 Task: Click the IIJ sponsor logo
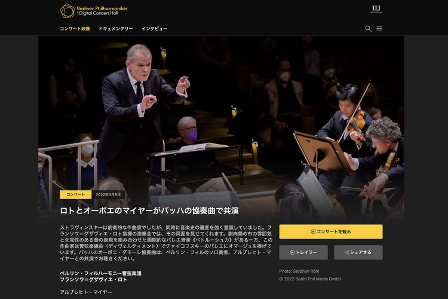coord(376,9)
